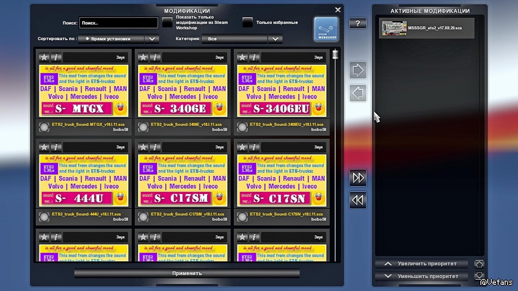Click the right arrow to activate mod
This screenshot has width=518, height=291.
click(x=358, y=70)
